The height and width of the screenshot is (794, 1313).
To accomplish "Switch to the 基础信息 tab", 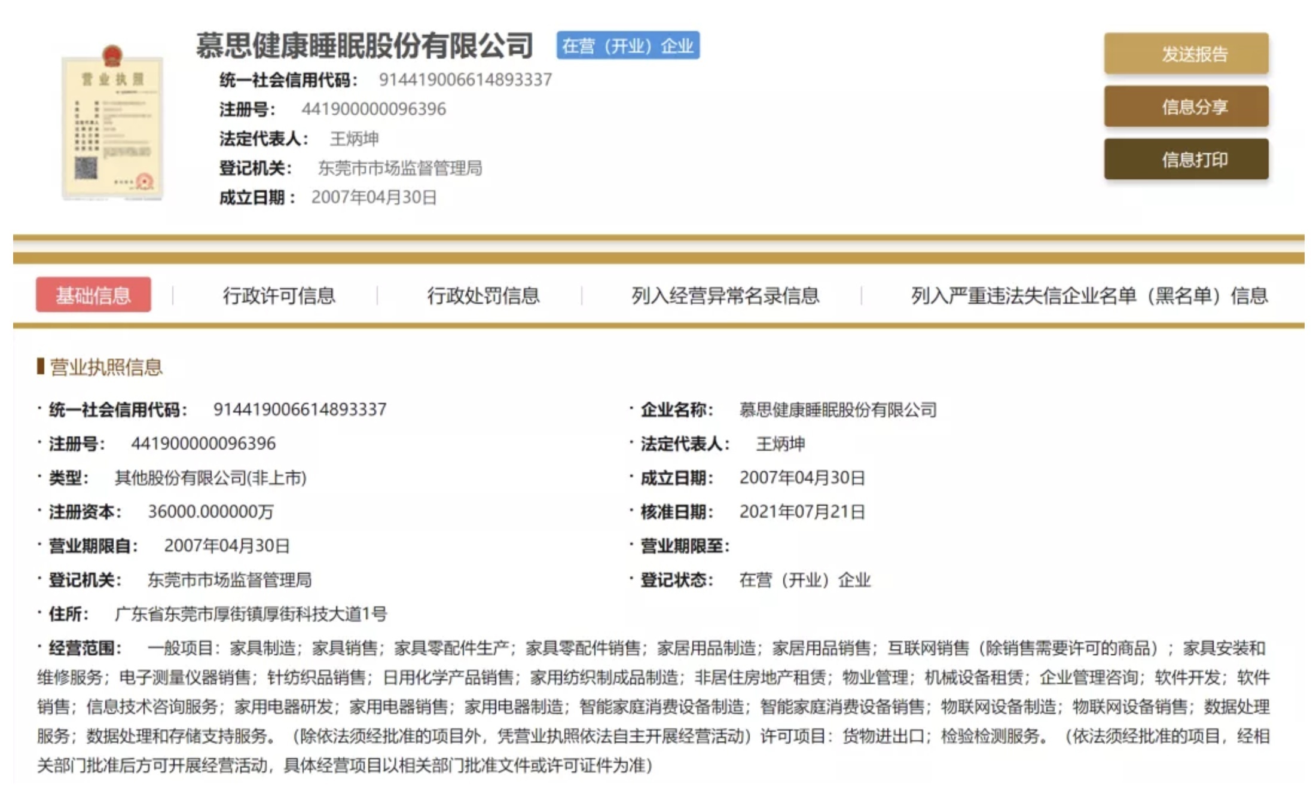I will [x=94, y=295].
